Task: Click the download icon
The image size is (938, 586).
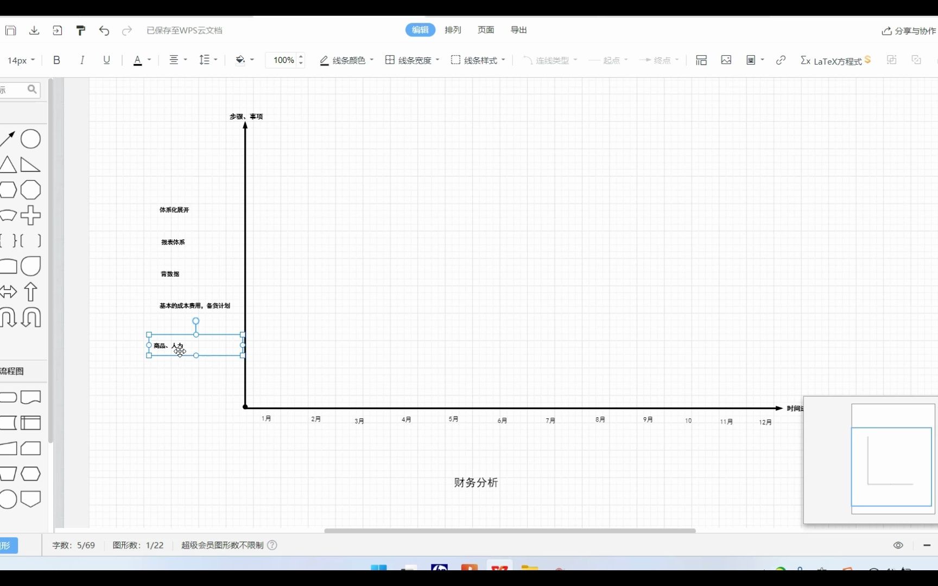Action: click(34, 30)
